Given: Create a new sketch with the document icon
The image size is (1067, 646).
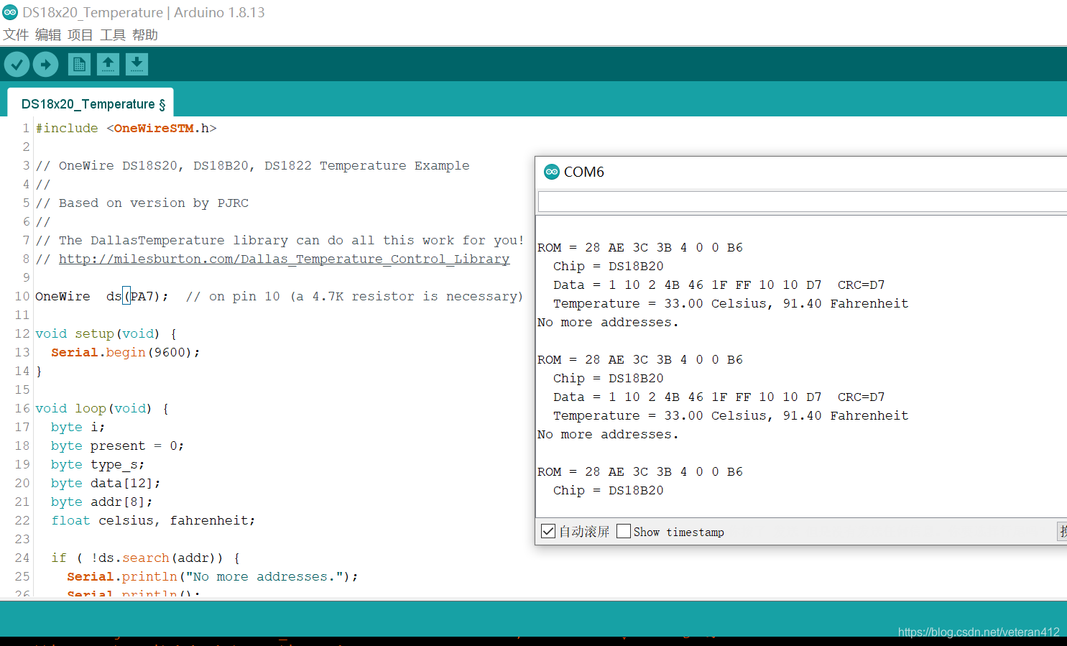Looking at the screenshot, I should point(79,64).
